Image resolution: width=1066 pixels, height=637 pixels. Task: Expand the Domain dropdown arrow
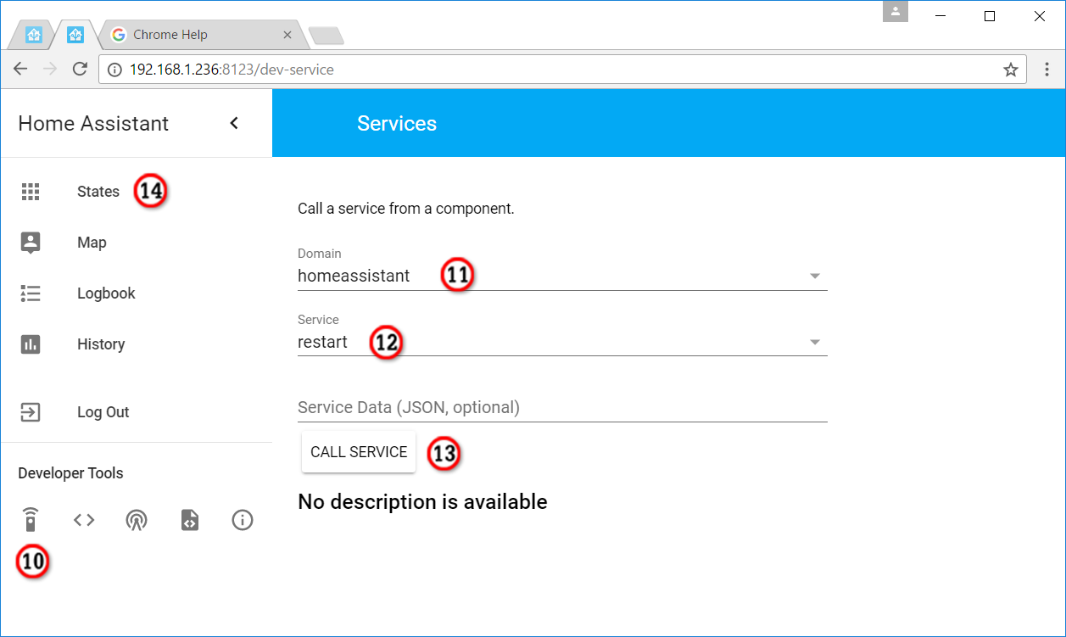point(815,276)
